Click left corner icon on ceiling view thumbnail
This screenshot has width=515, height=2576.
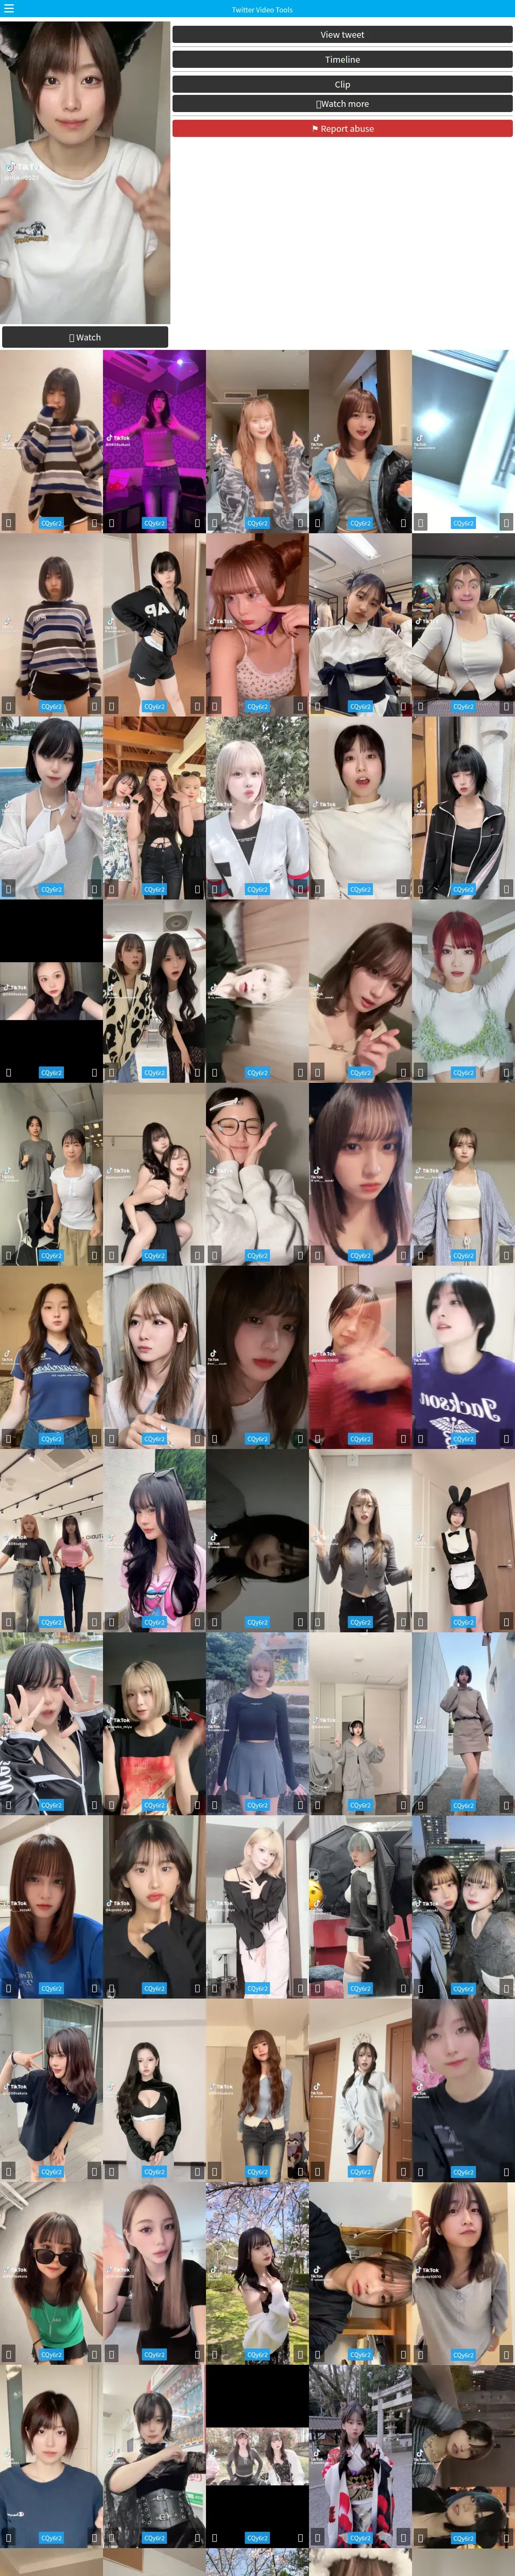click(420, 523)
